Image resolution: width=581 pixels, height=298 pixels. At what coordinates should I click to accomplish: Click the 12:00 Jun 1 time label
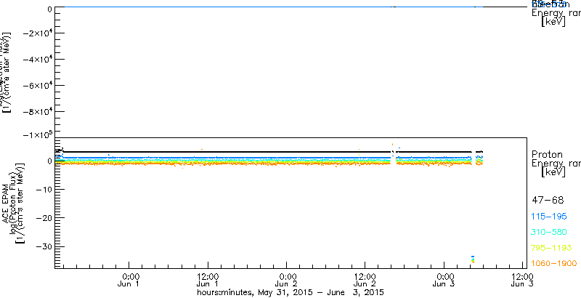(208, 279)
